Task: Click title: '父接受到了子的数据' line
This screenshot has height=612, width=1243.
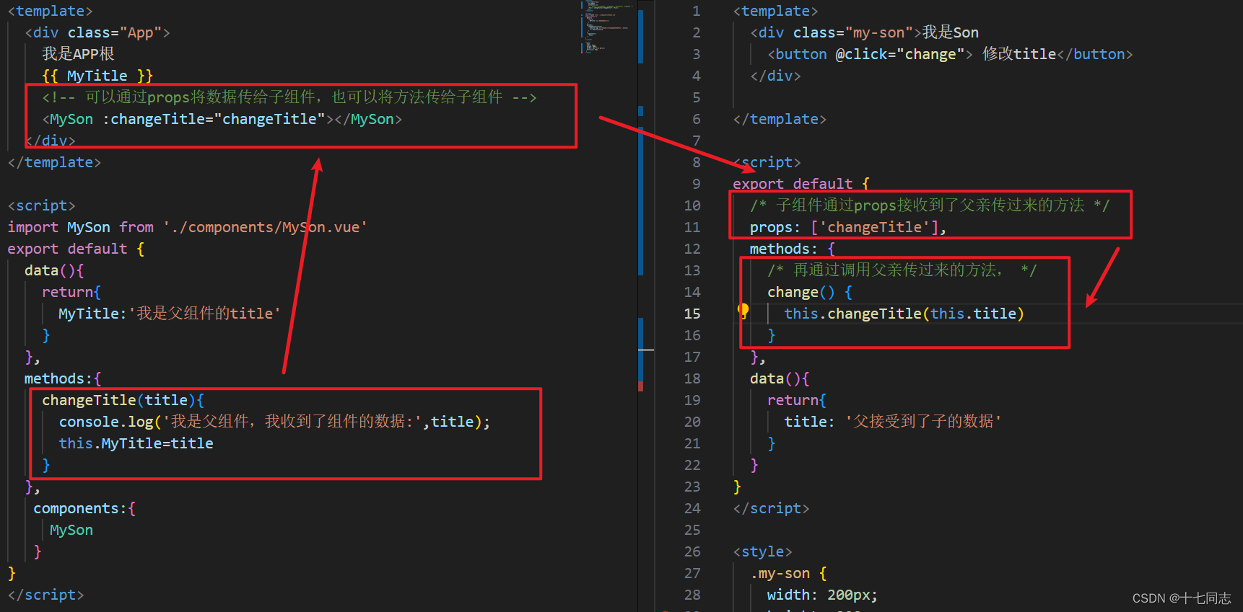Action: pos(893,422)
